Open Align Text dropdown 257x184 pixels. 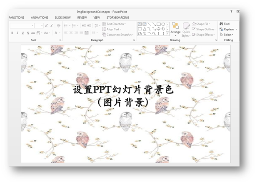[x=112, y=29]
